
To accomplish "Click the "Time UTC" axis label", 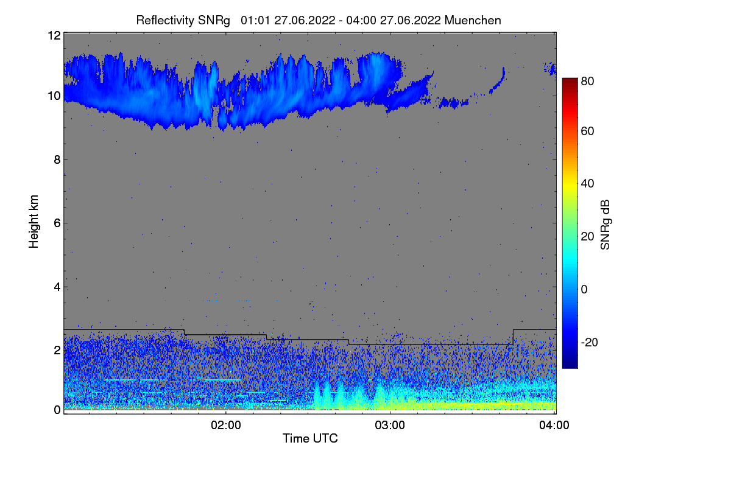I will 310,438.
